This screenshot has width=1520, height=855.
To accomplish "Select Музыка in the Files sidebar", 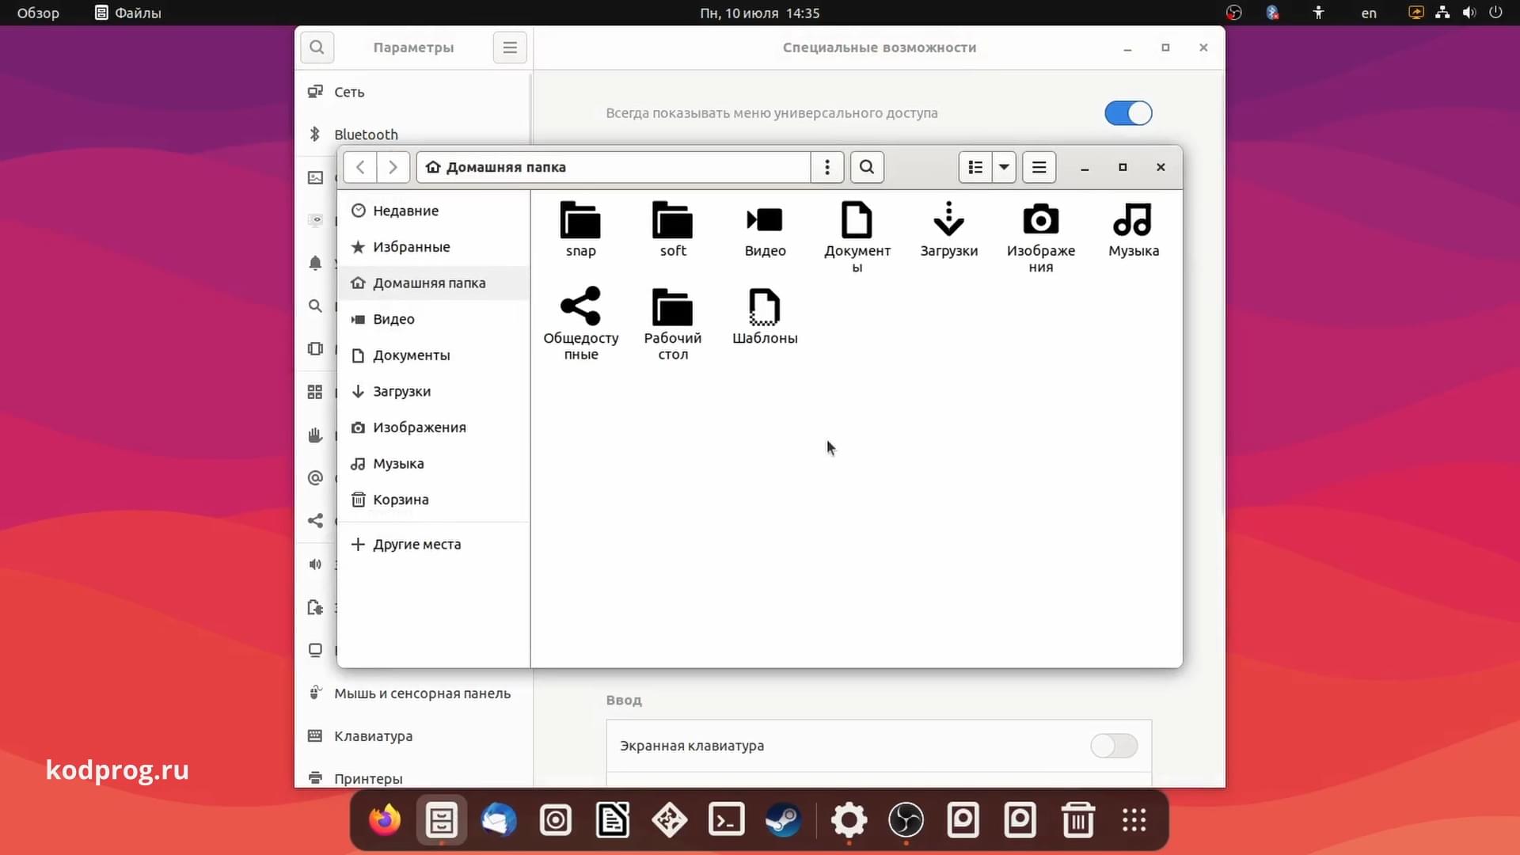I will coord(434,463).
